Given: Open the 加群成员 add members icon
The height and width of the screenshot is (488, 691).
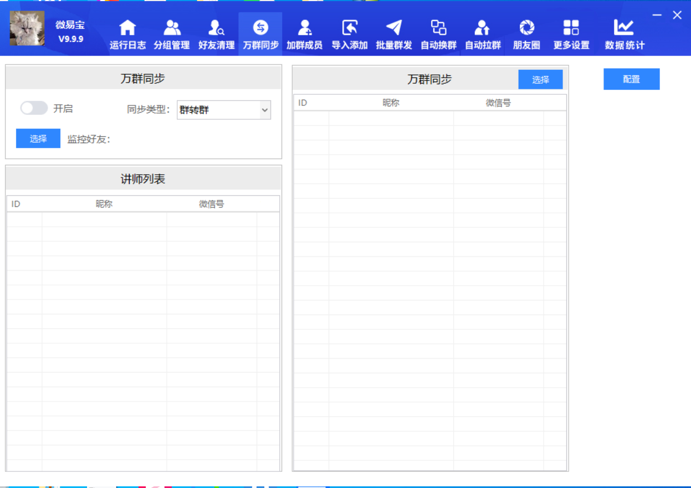Looking at the screenshot, I should click(304, 28).
